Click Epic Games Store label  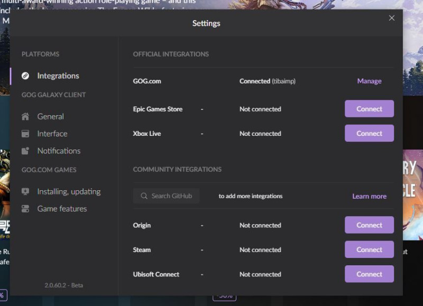158,109
